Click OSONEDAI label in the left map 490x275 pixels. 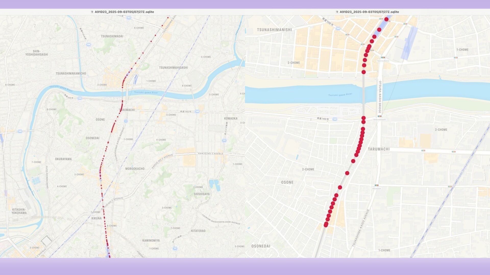[x=92, y=138]
